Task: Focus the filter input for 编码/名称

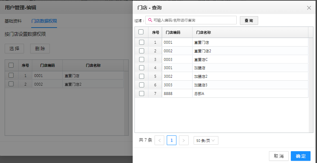Action: point(191,20)
